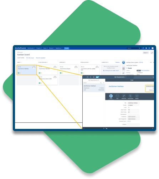Viewport: 159px width, 179px height.
Task: Open the Jira feedback megaphone icon
Action: tap(143, 48)
